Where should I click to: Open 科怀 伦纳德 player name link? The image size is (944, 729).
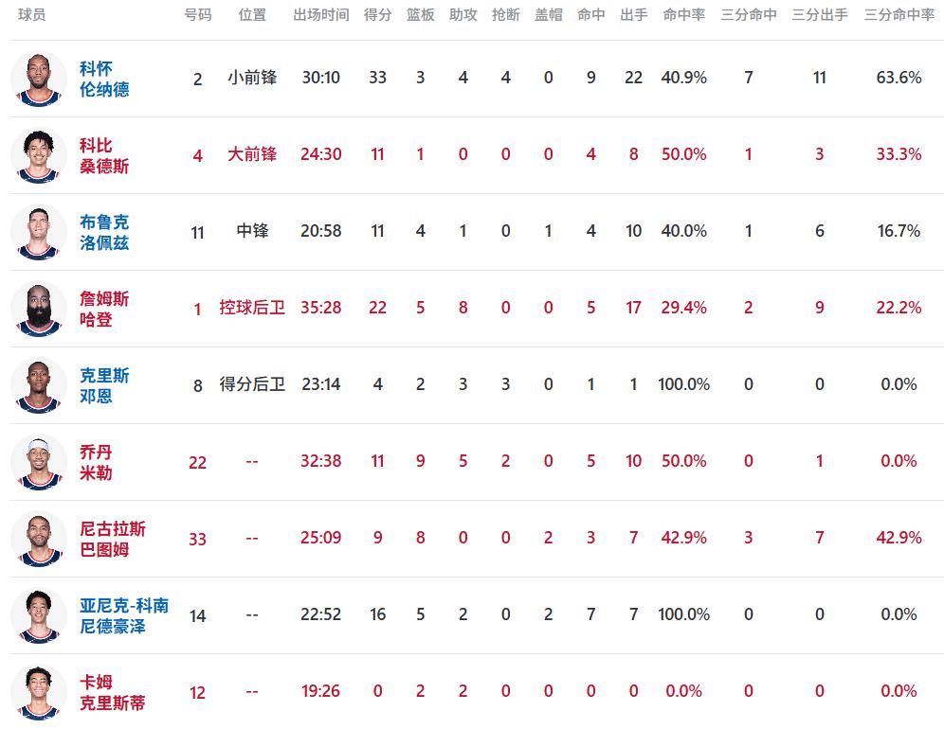[x=104, y=80]
